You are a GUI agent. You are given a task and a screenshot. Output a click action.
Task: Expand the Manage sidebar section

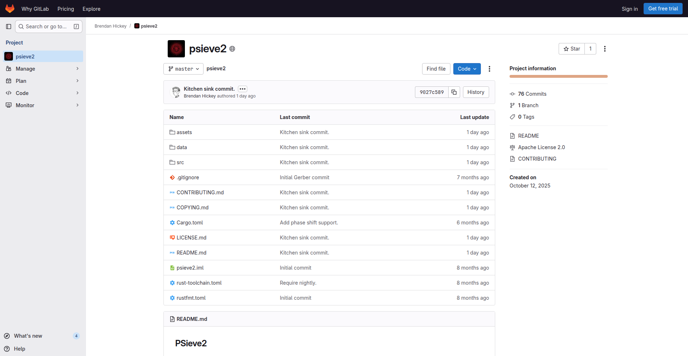click(x=43, y=69)
